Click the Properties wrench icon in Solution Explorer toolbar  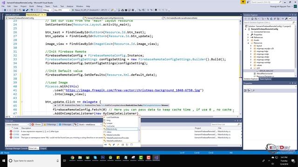(x=286, y=19)
